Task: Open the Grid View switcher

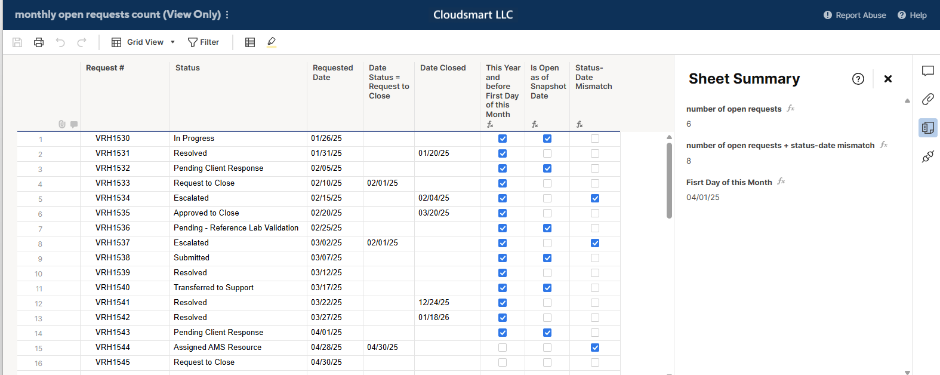Action: click(143, 42)
